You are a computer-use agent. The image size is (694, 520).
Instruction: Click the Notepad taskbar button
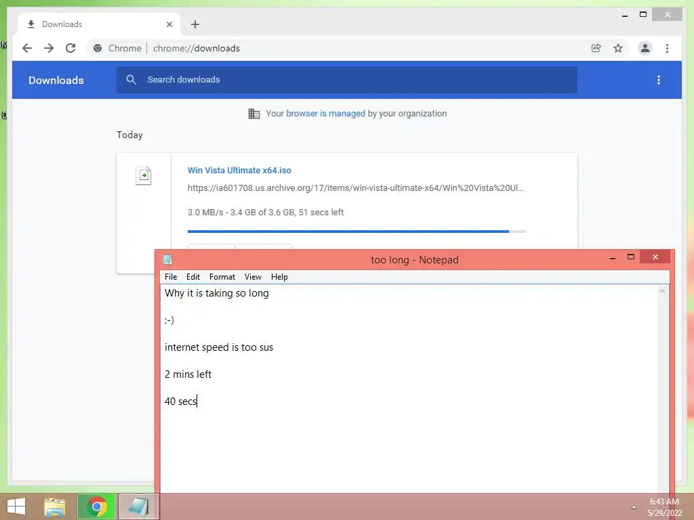(x=138, y=506)
